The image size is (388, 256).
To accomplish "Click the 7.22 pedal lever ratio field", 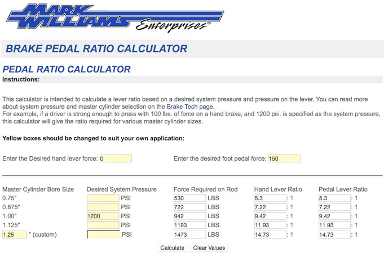I will click(x=334, y=208).
